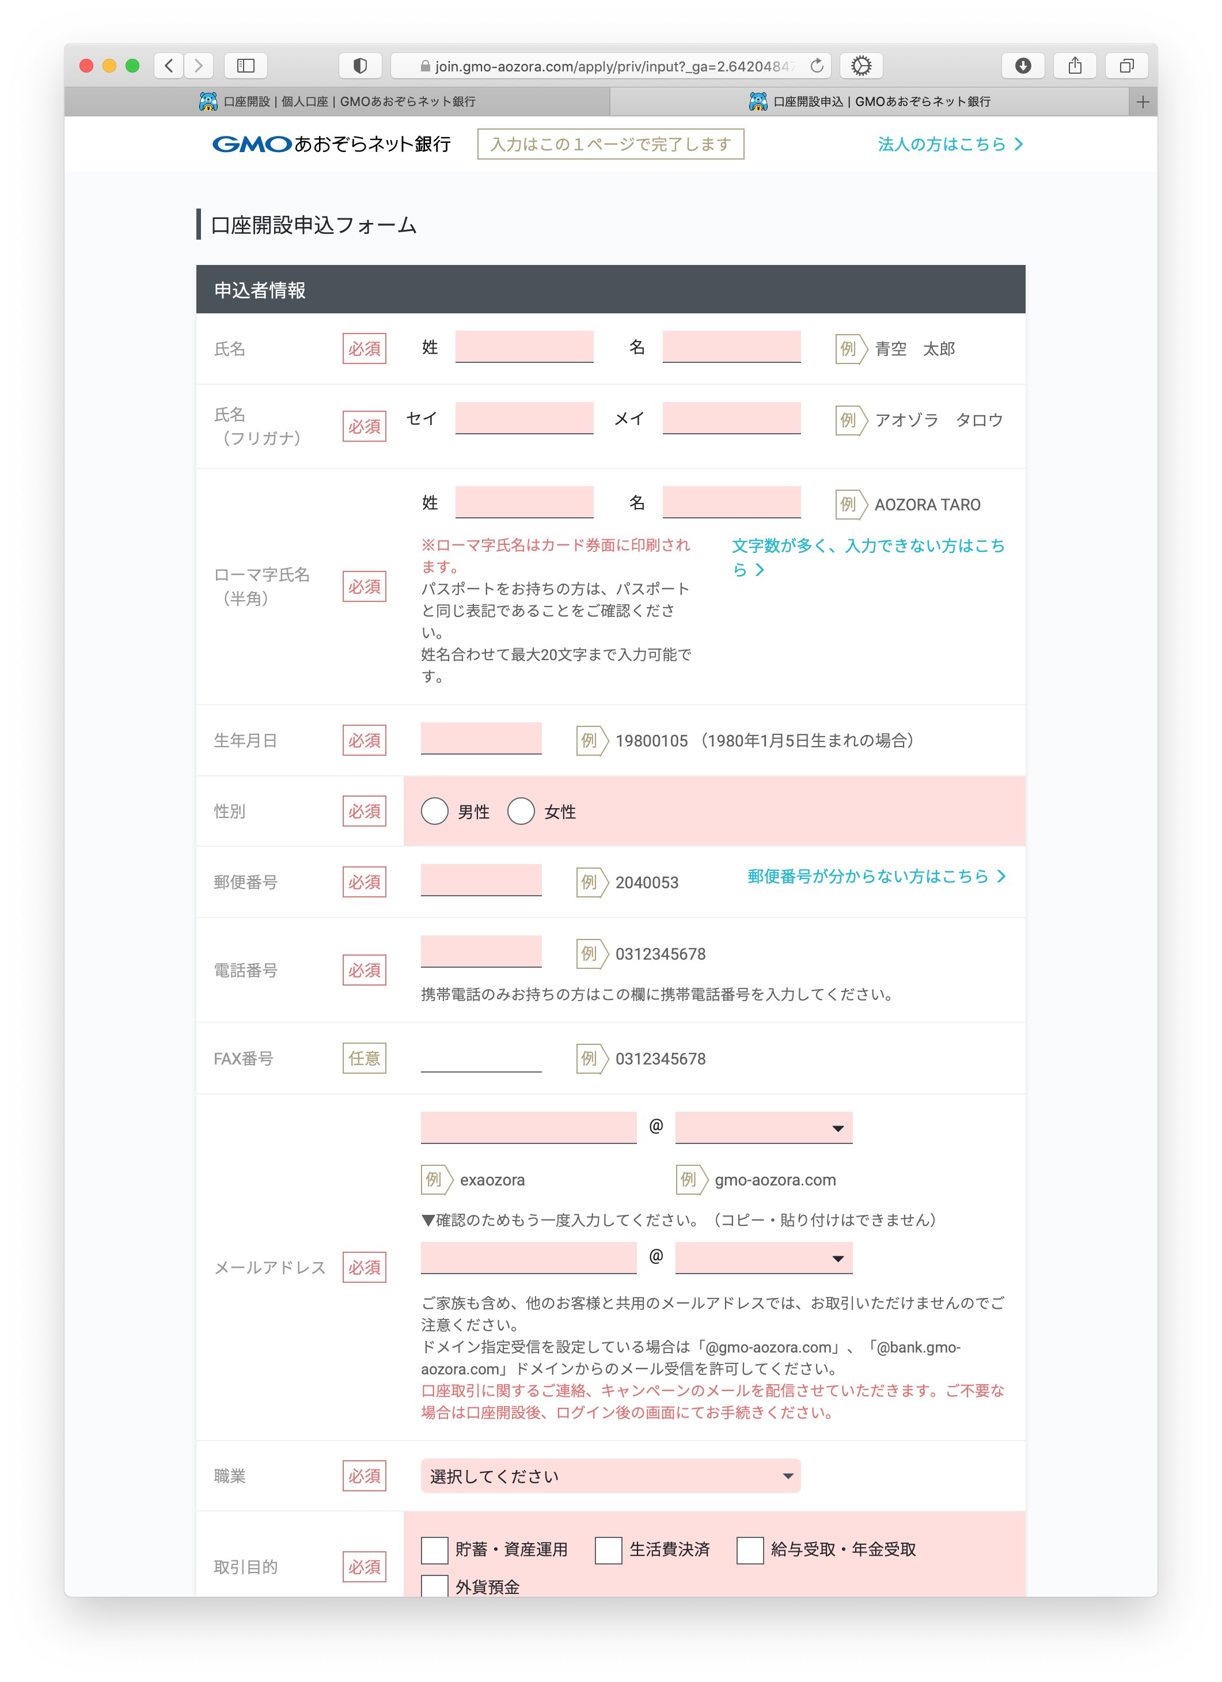Click the address bar URL field

pyautogui.click(x=610, y=65)
